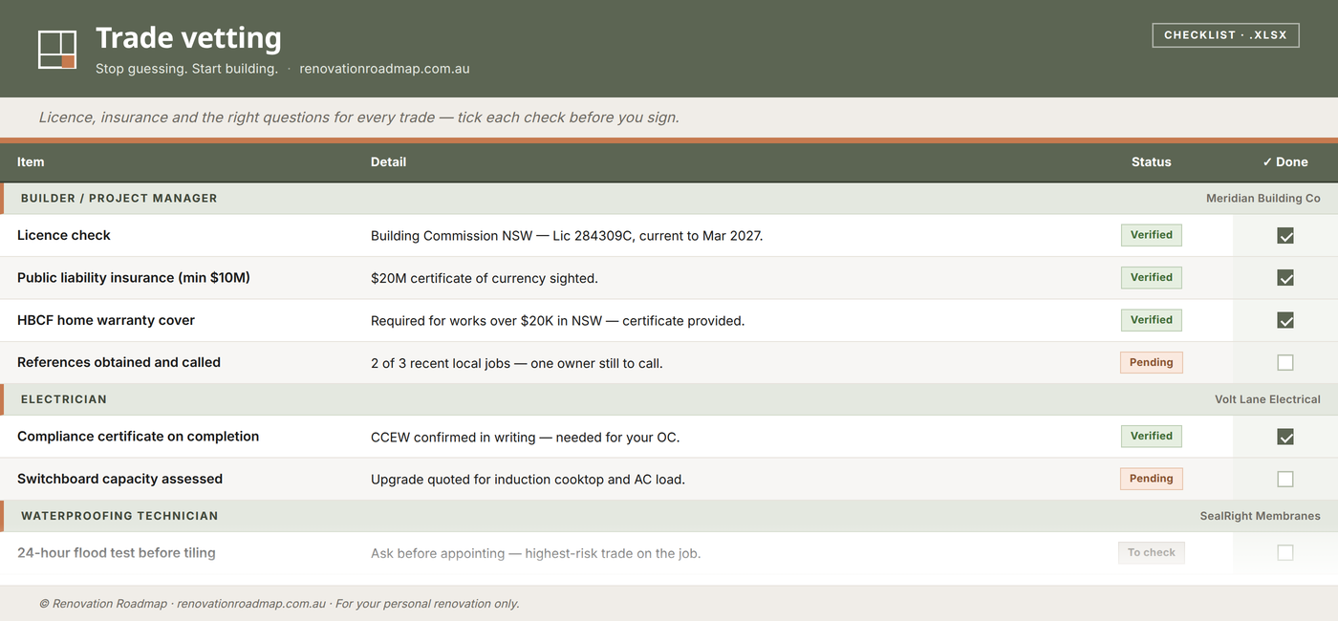Tick References obtained and called checkbox
1338x621 pixels.
pos(1285,362)
